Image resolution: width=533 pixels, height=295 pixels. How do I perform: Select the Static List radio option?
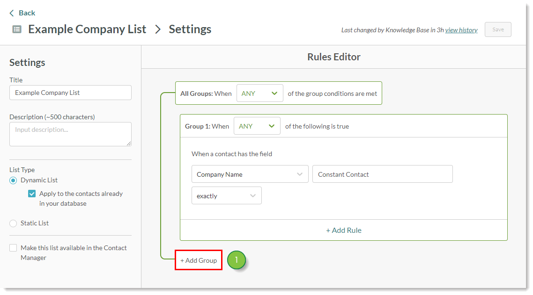[x=14, y=223]
